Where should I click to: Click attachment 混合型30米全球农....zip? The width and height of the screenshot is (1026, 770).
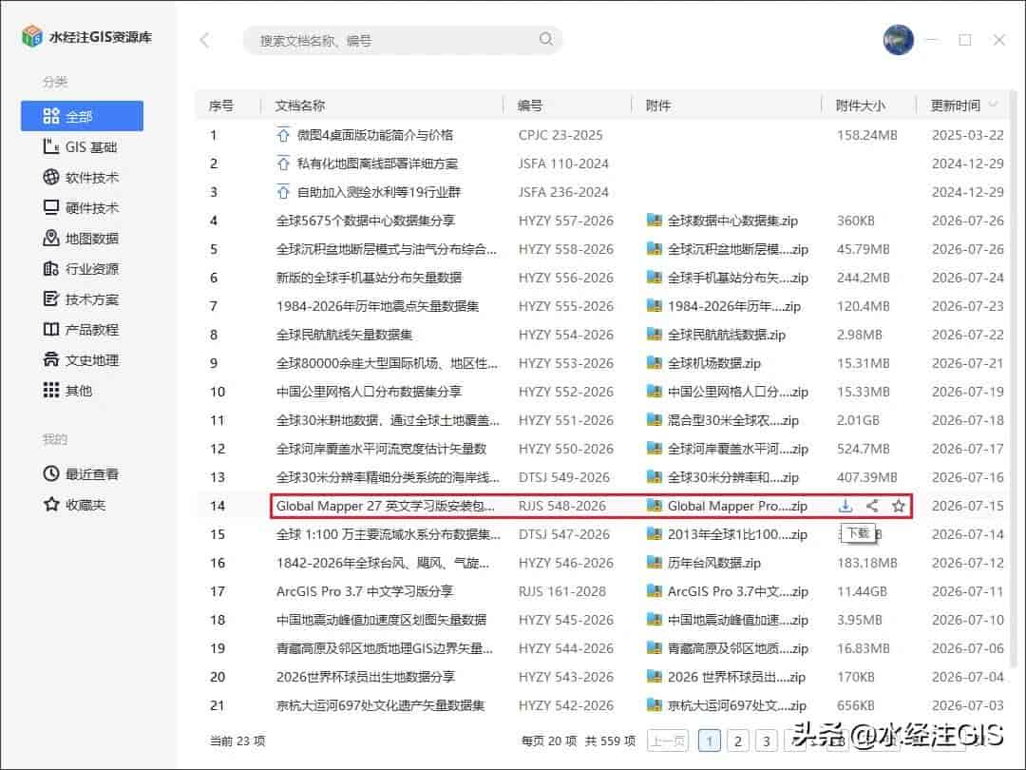pos(732,420)
